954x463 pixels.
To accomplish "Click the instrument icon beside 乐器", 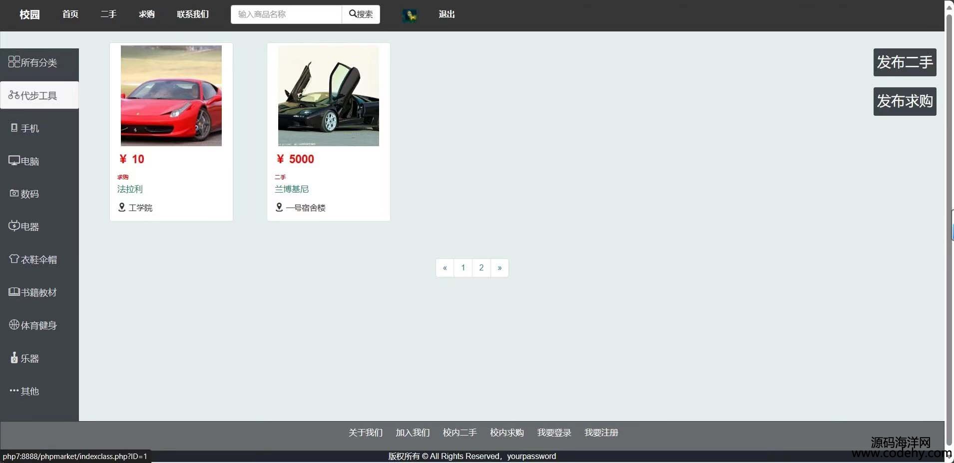I will (14, 357).
